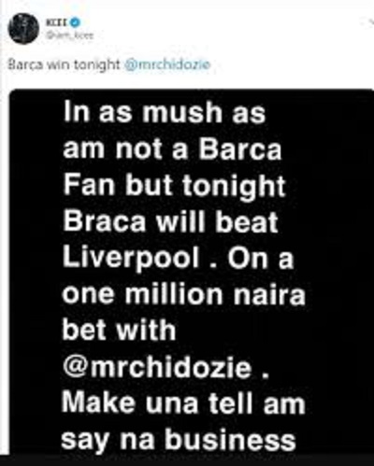This screenshot has width=374, height=466.
Task: Open KCEE's round profile avatar
Action: point(23,29)
